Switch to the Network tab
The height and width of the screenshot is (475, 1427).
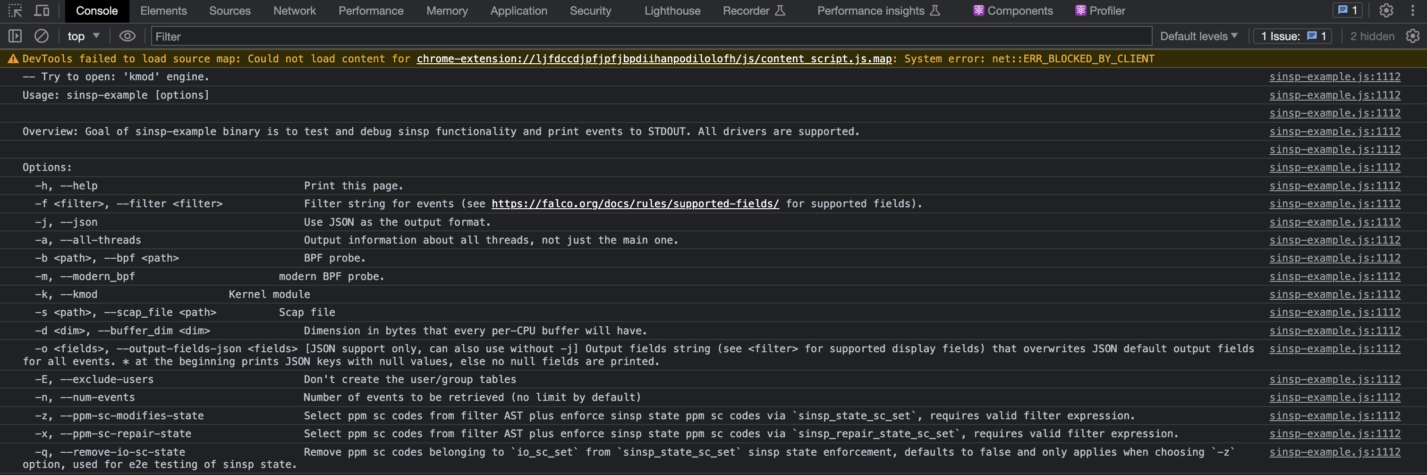[x=294, y=10]
